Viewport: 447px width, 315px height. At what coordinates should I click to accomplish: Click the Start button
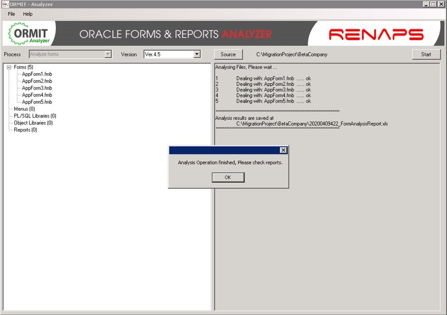click(426, 54)
